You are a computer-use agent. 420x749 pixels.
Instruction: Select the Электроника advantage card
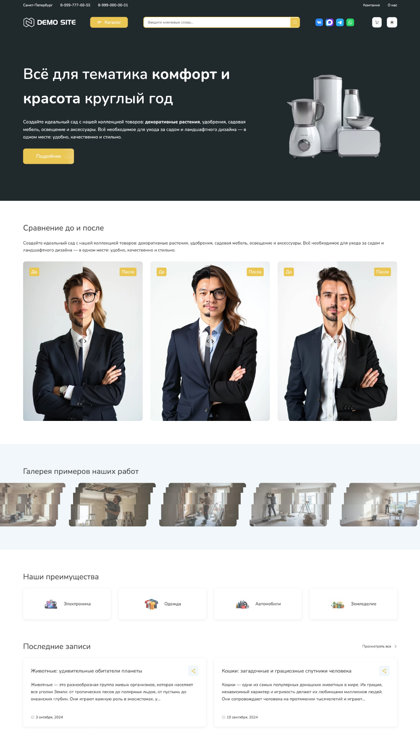pos(67,604)
